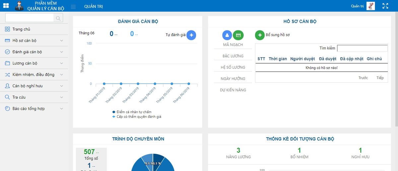Image resolution: width=398 pixels, height=171 pixels.
Task: Click the green card circle icon
Action: pyautogui.click(x=238, y=35)
